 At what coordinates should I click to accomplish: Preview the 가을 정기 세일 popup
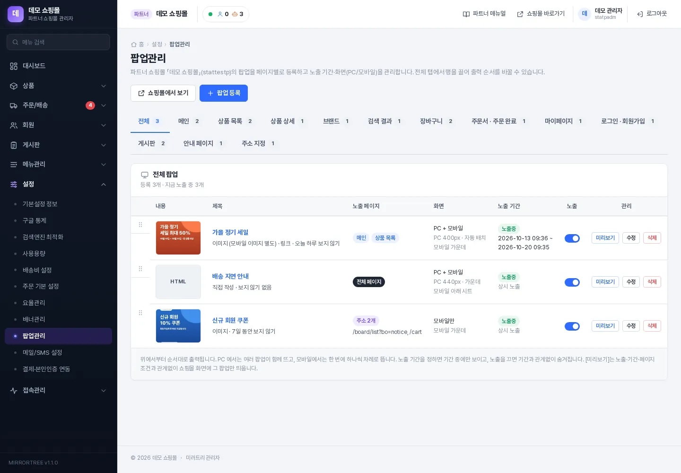pos(605,238)
